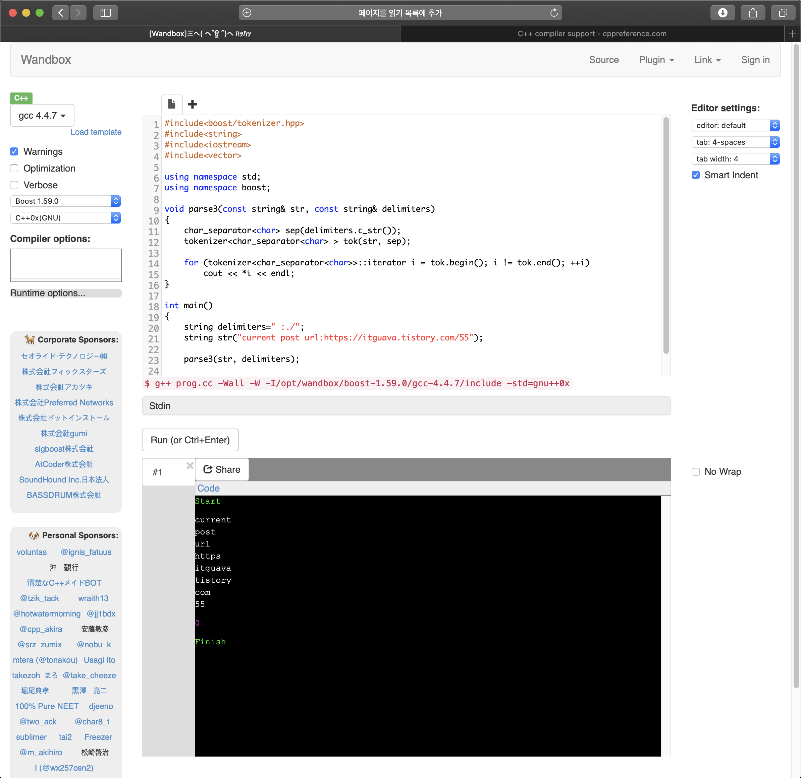Click inside Compiler options text field

tap(65, 264)
